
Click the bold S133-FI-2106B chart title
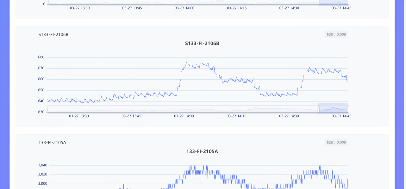[202, 43]
